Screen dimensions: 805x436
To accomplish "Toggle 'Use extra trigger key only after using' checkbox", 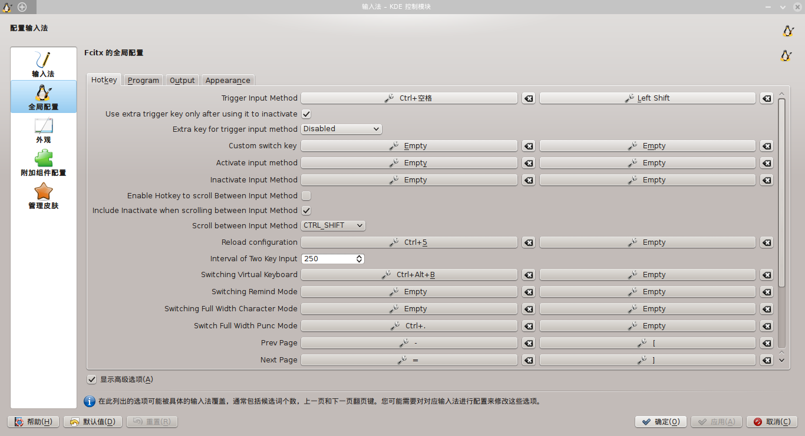I will (306, 114).
